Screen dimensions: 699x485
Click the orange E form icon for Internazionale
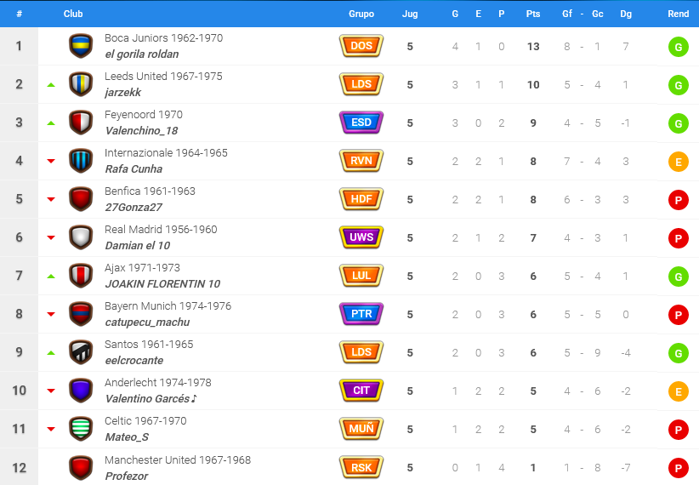click(x=678, y=162)
